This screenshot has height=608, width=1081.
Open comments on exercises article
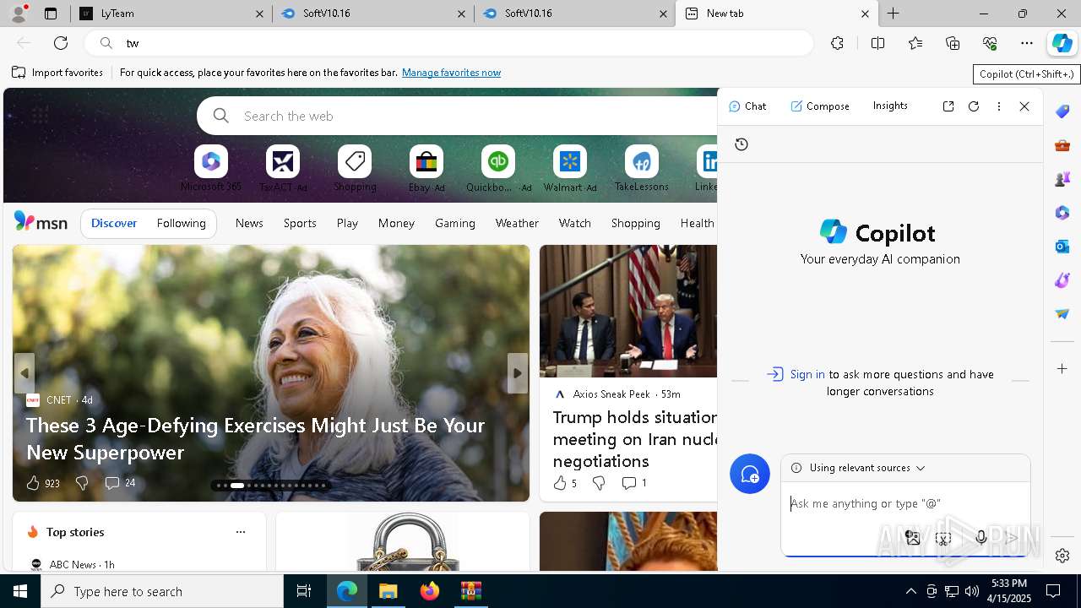pos(120,483)
